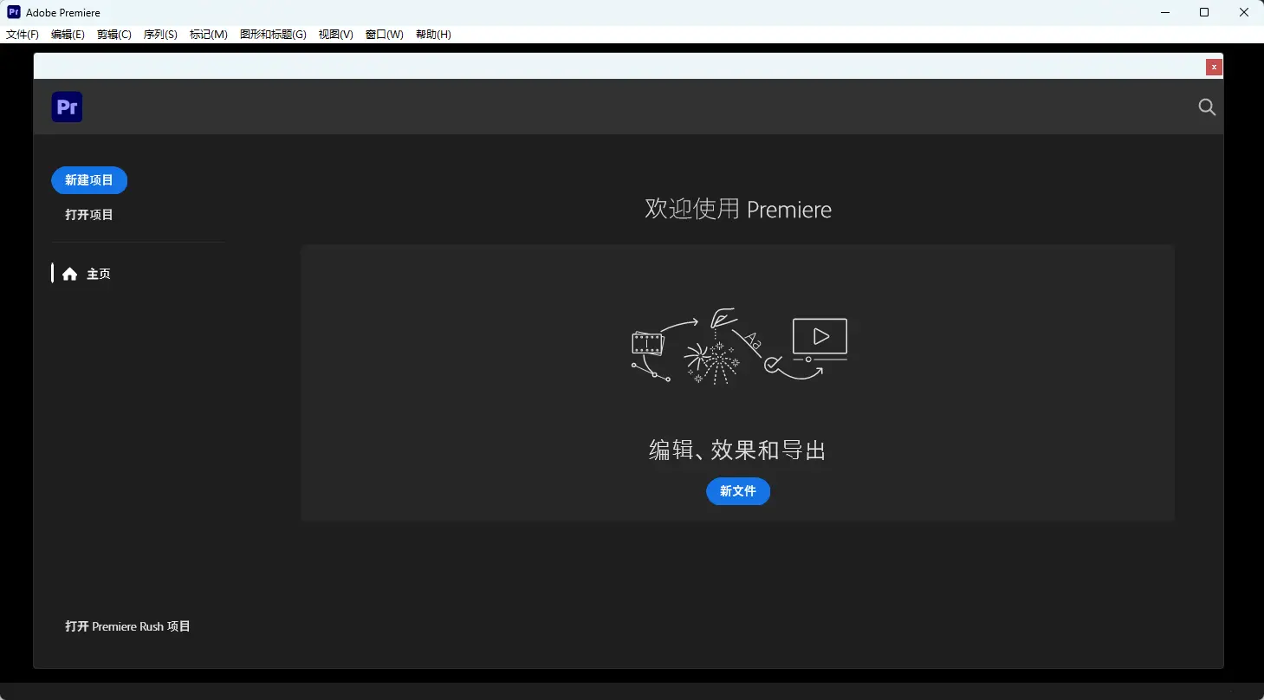Image resolution: width=1264 pixels, height=700 pixels.
Task: Open the 窗口(W) menu
Action: tap(385, 35)
